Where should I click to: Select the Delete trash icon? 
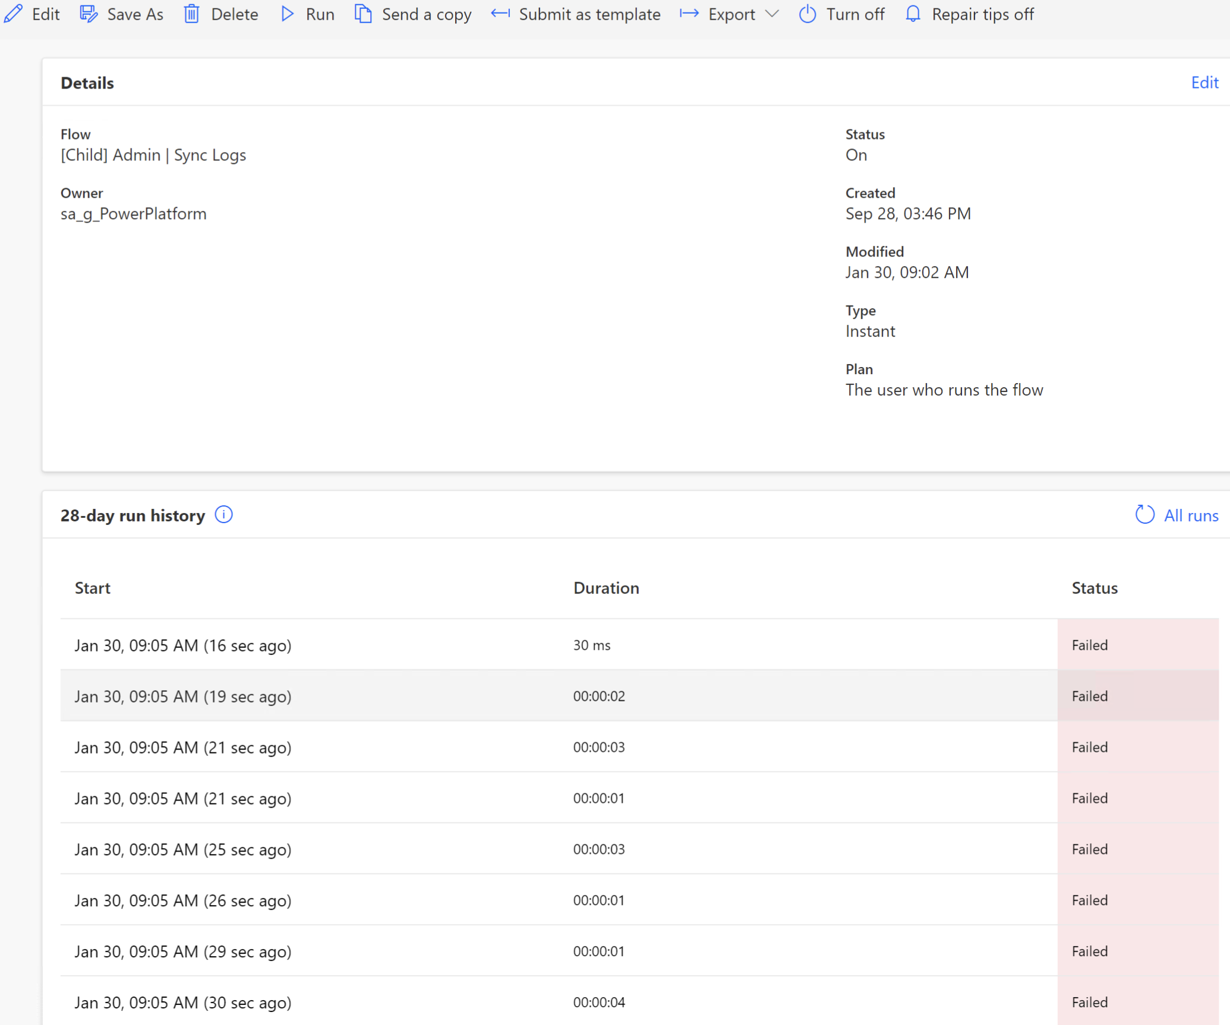click(x=191, y=14)
